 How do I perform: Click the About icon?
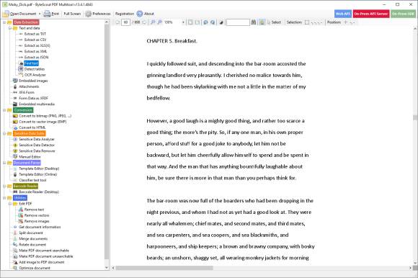140,14
